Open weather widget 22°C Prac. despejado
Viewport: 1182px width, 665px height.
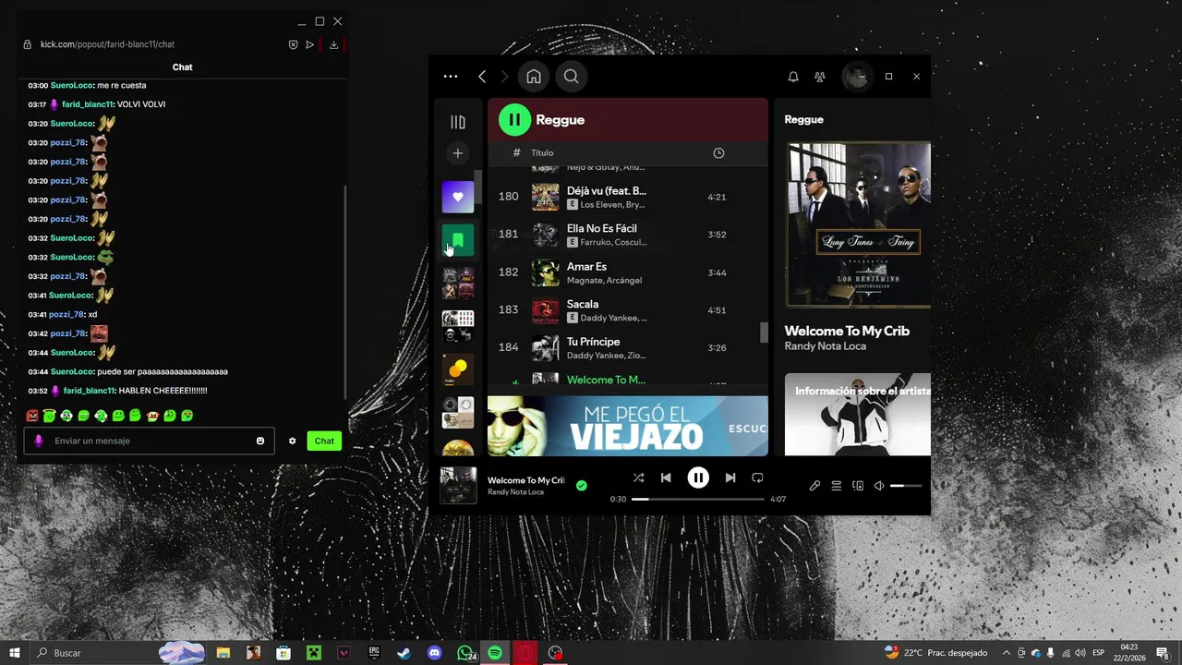pyautogui.click(x=935, y=653)
